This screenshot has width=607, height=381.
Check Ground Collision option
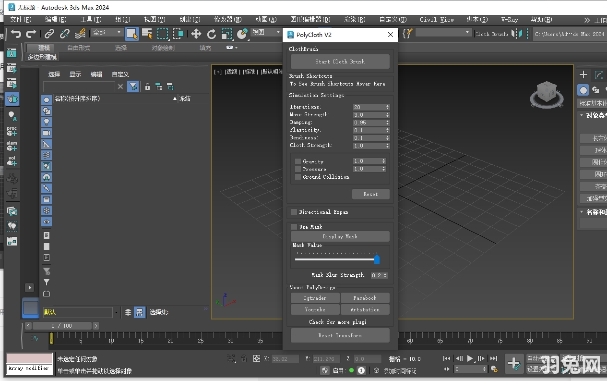tap(298, 177)
